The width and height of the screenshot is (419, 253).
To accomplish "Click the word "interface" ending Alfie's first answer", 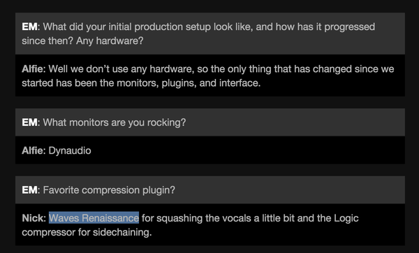I will point(239,83).
